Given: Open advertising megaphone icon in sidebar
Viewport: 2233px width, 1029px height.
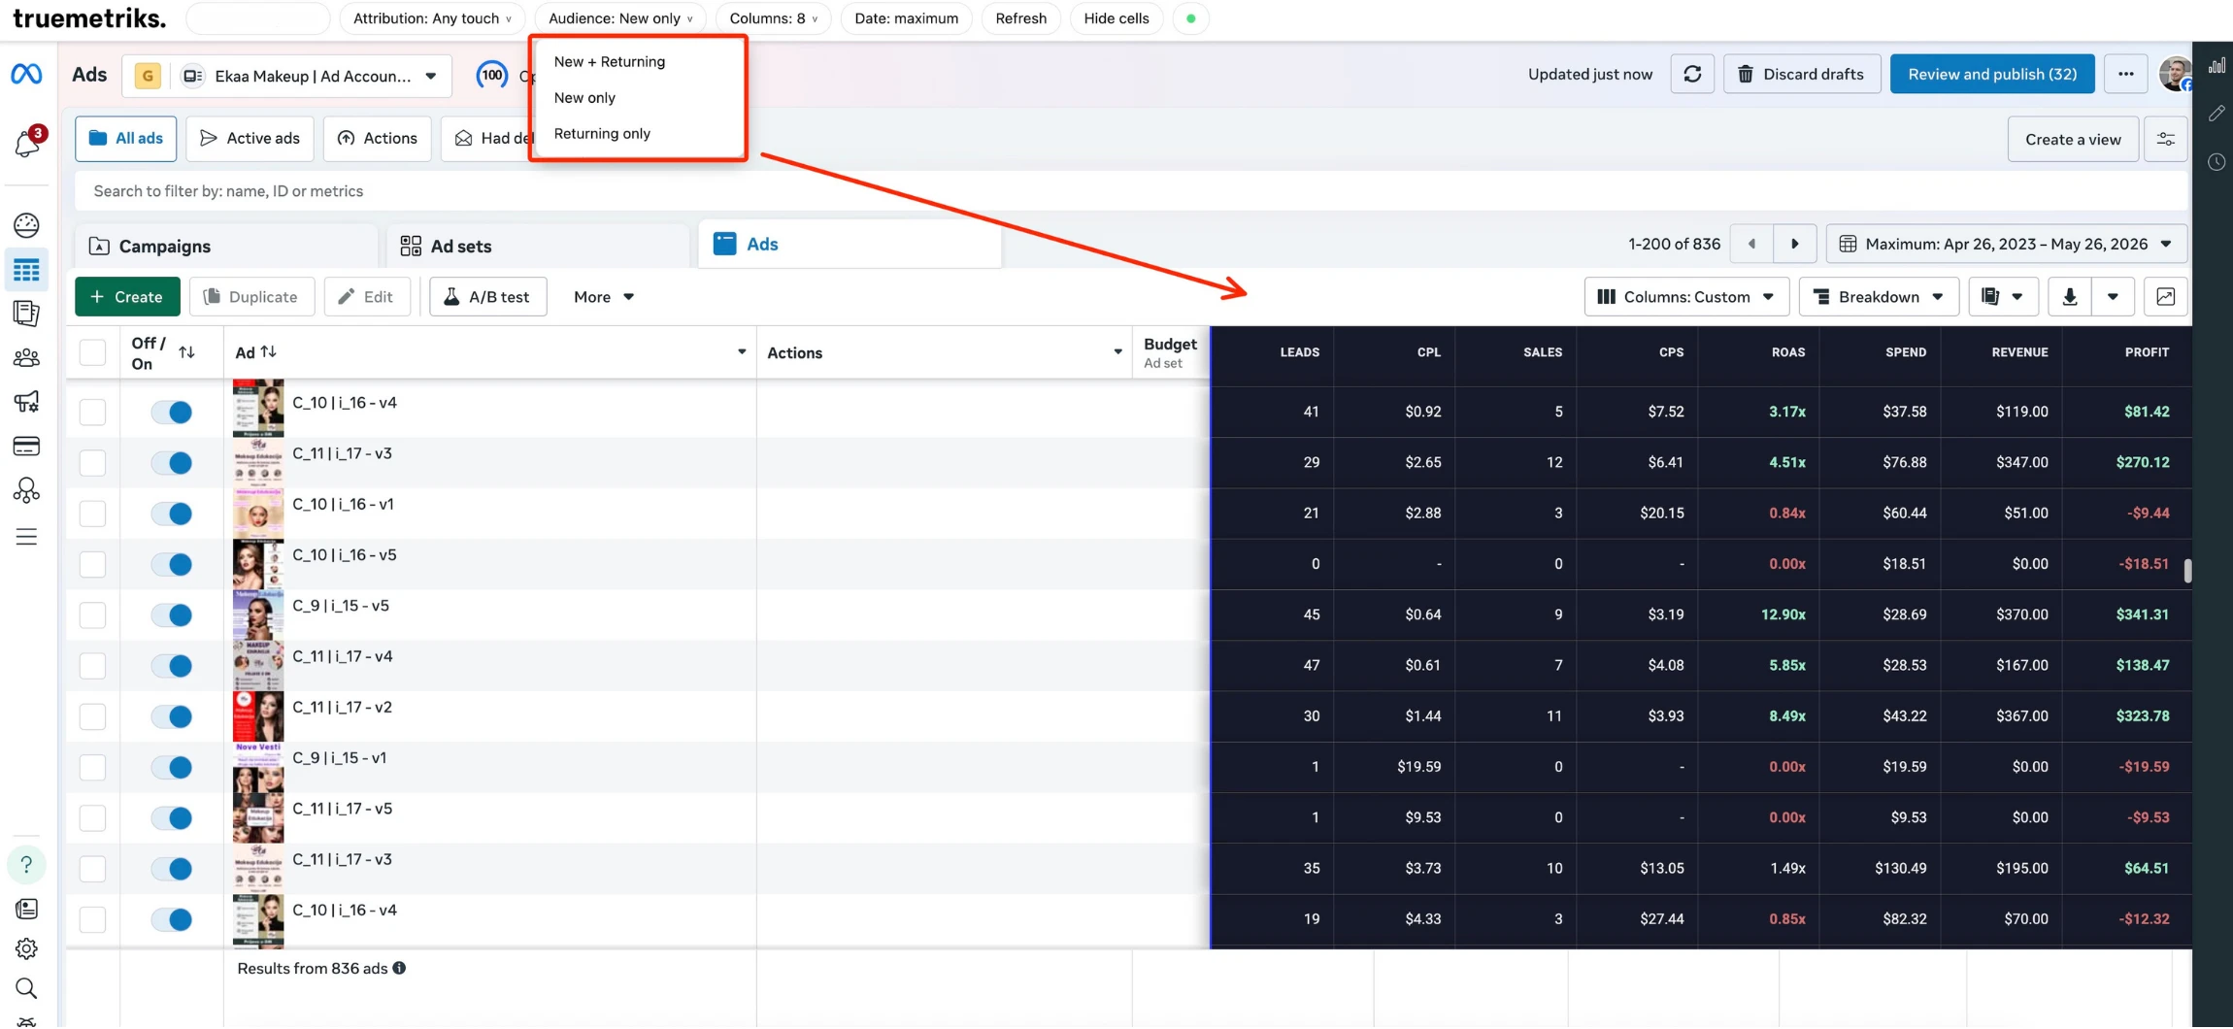Looking at the screenshot, I should (26, 401).
